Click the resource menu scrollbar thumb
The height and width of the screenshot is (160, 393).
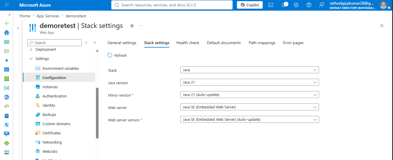(x=97, y=113)
